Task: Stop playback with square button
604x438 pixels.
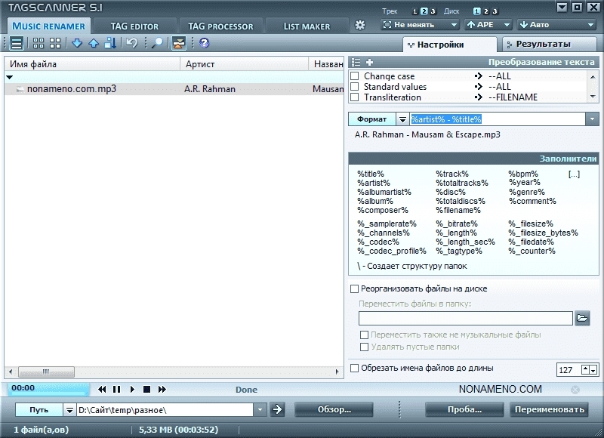Action: coord(146,390)
